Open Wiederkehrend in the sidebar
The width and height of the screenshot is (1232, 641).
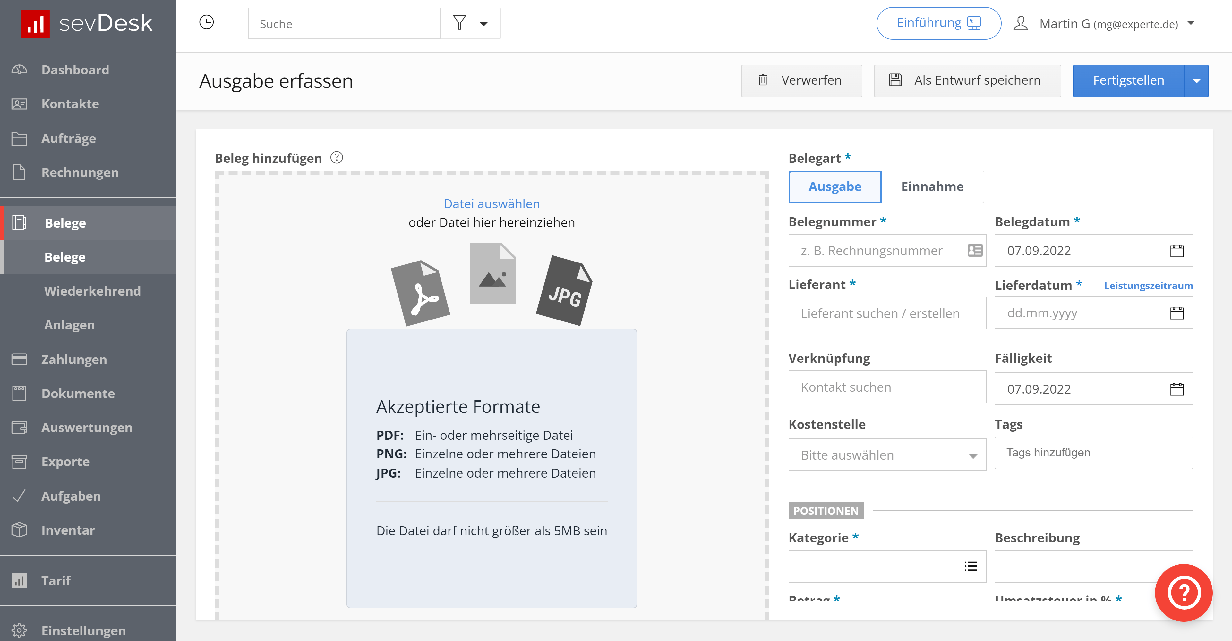coord(92,291)
